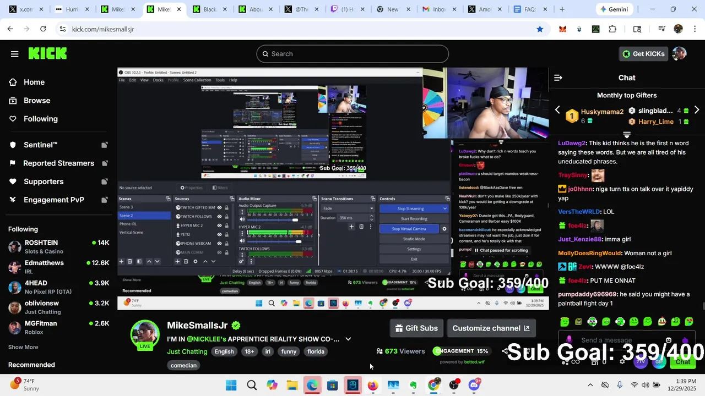
Task: Open the Fade transition dropdown in streamed OBS
Action: [348, 208]
